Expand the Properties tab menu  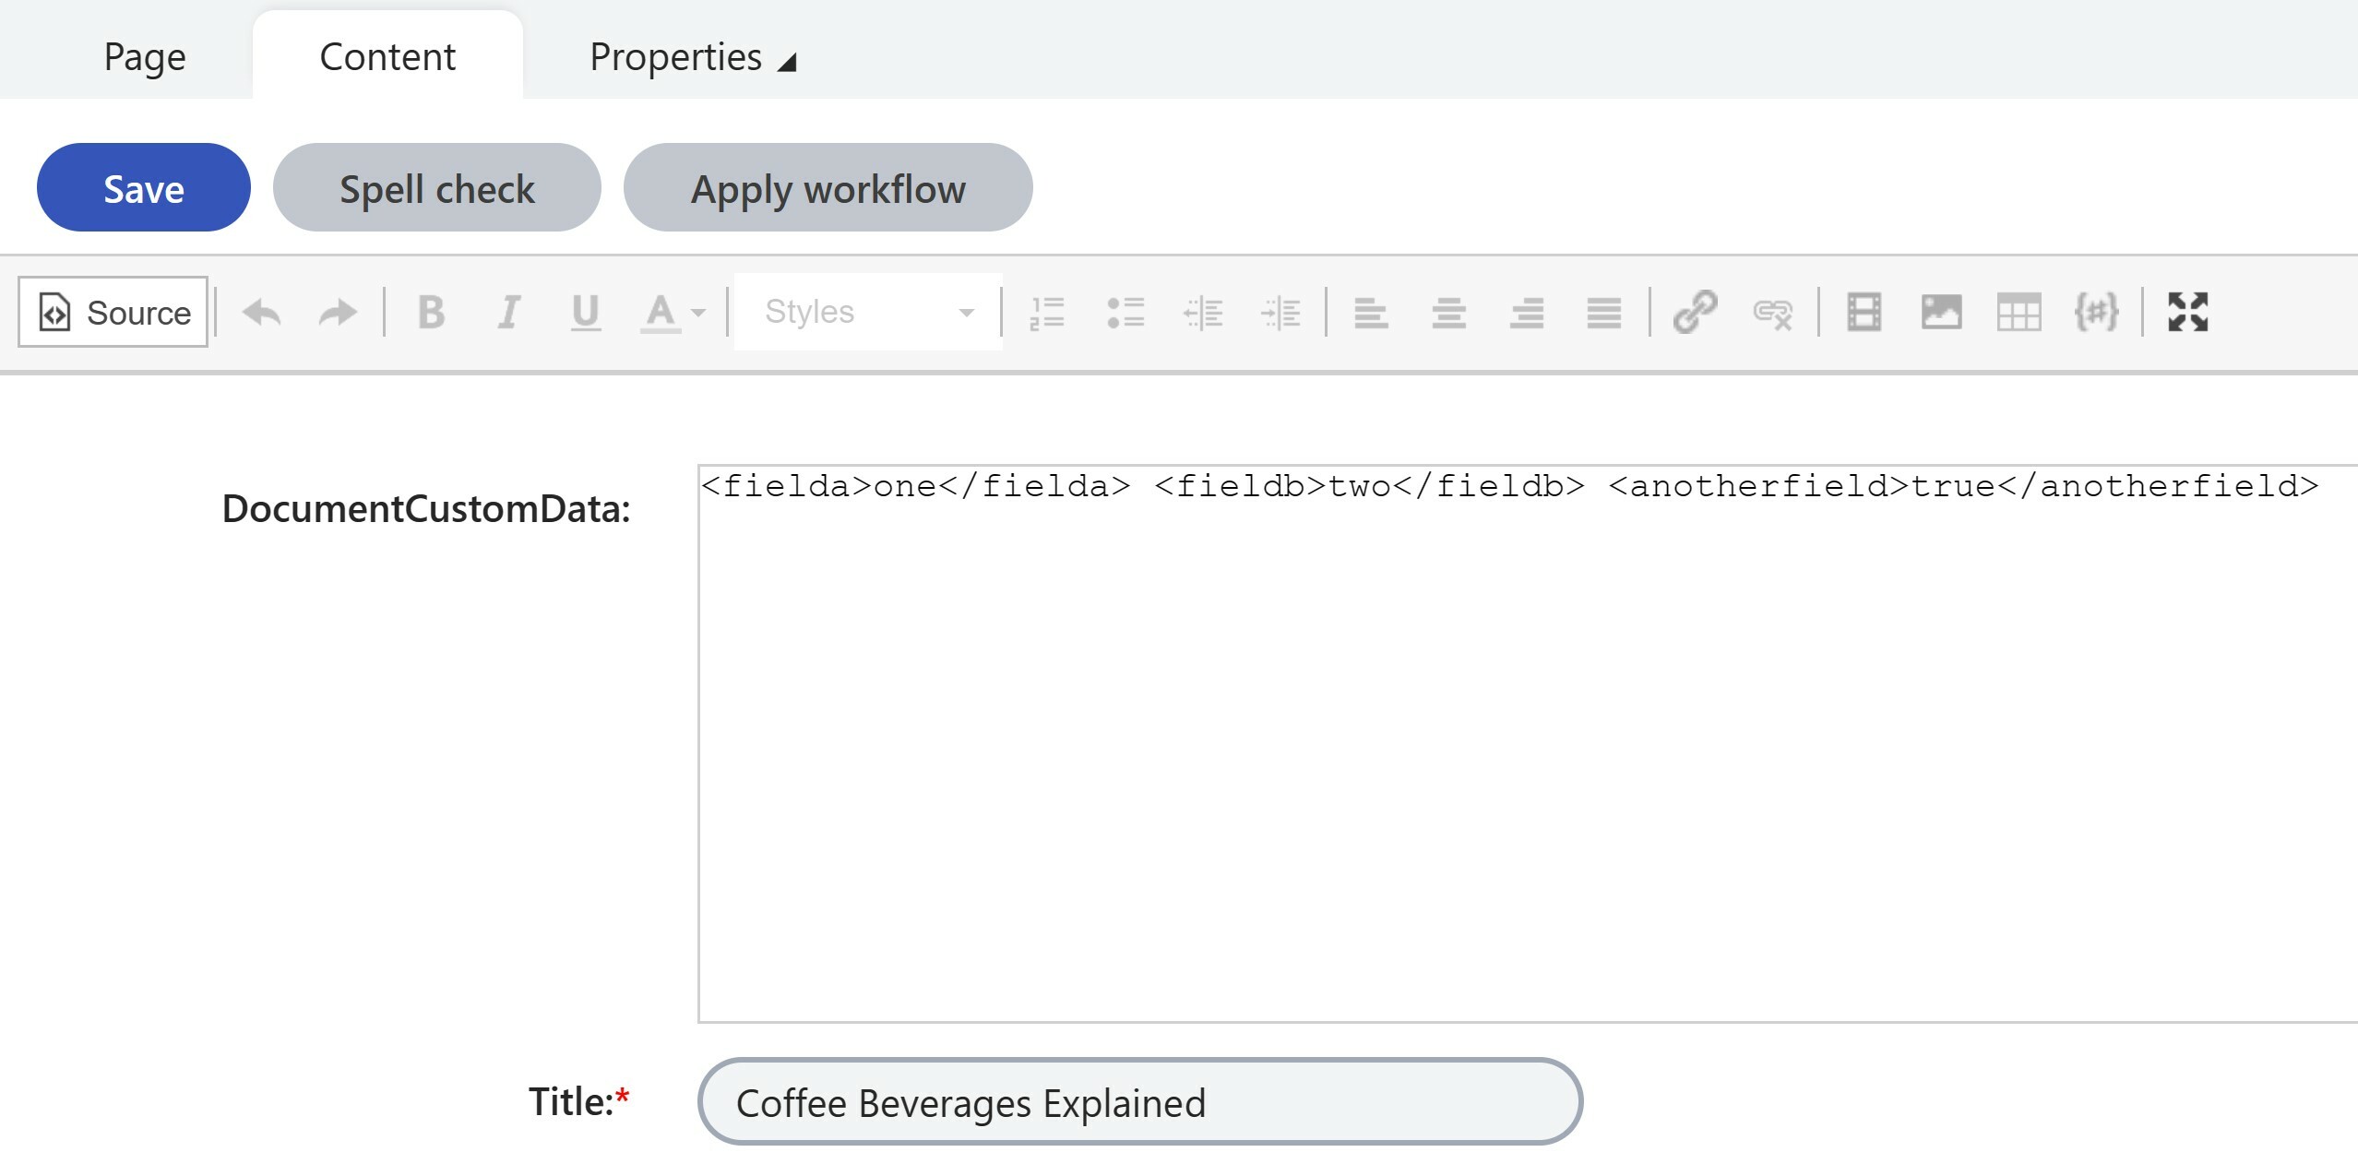pos(693,57)
